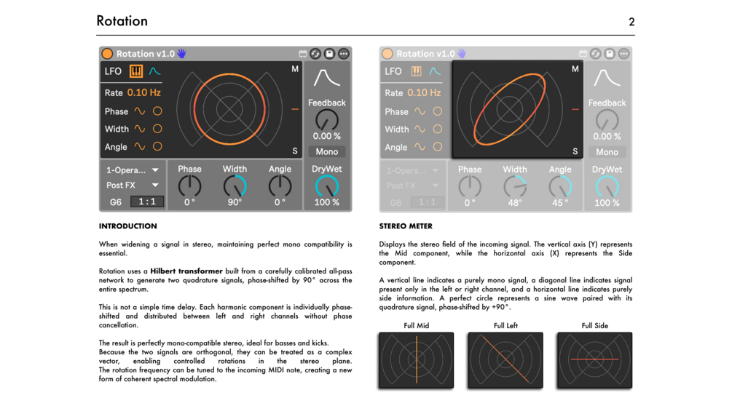Image resolution: width=732 pixels, height=411 pixels.
Task: Open the faded Post FX dropdown, dimmed device
Action: [x=412, y=185]
